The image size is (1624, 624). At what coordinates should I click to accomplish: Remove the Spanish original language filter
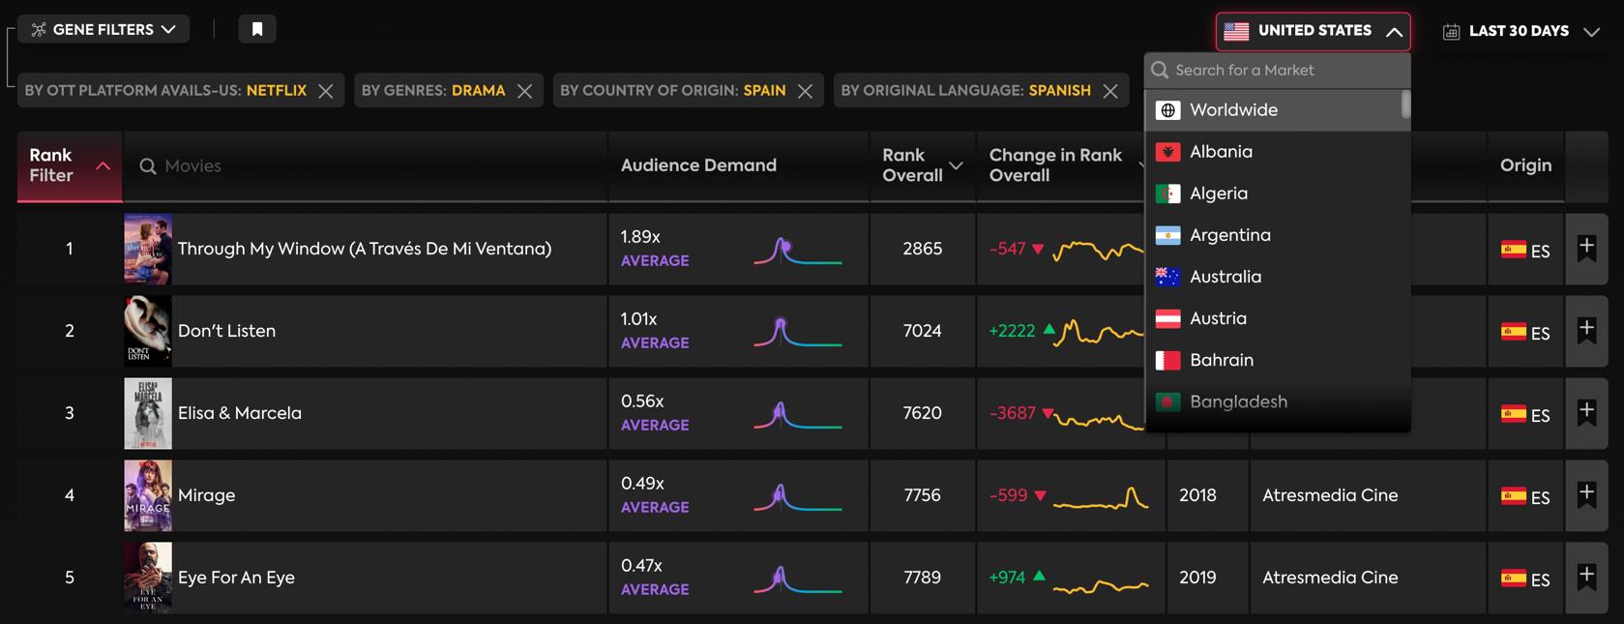[x=1110, y=91]
